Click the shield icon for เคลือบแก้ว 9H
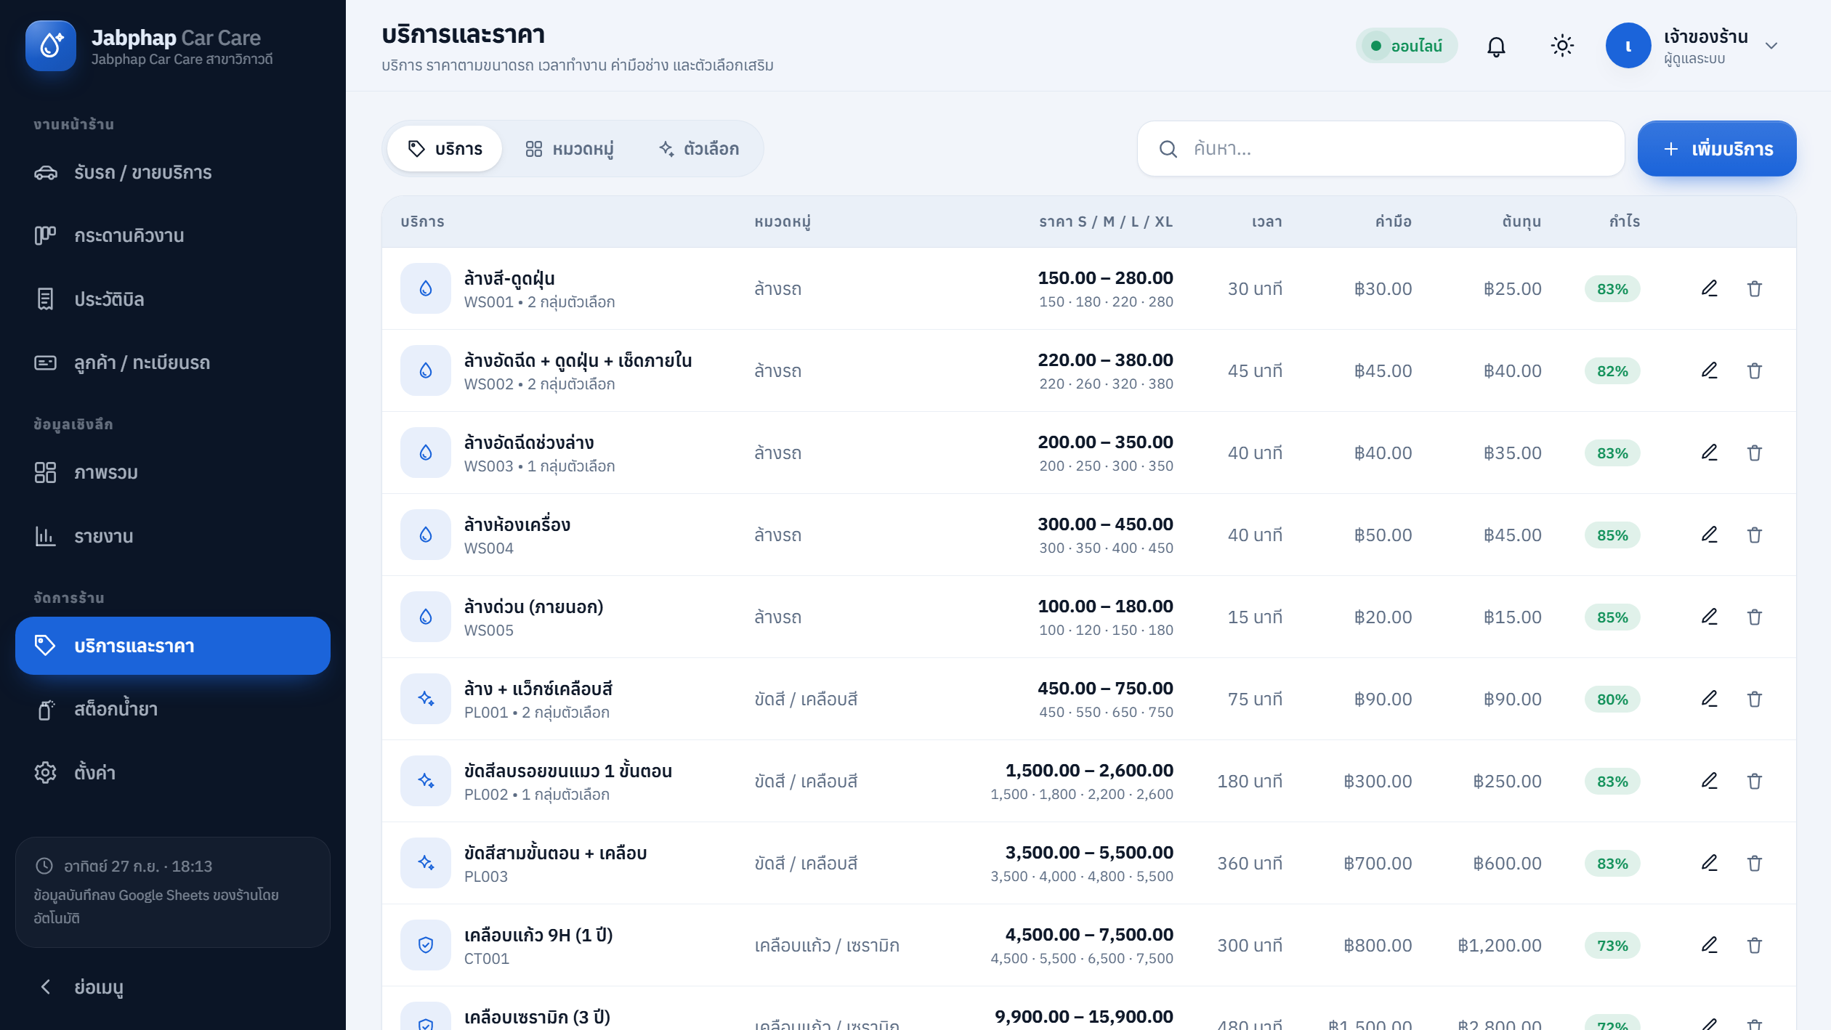The width and height of the screenshot is (1831, 1030). click(x=426, y=945)
